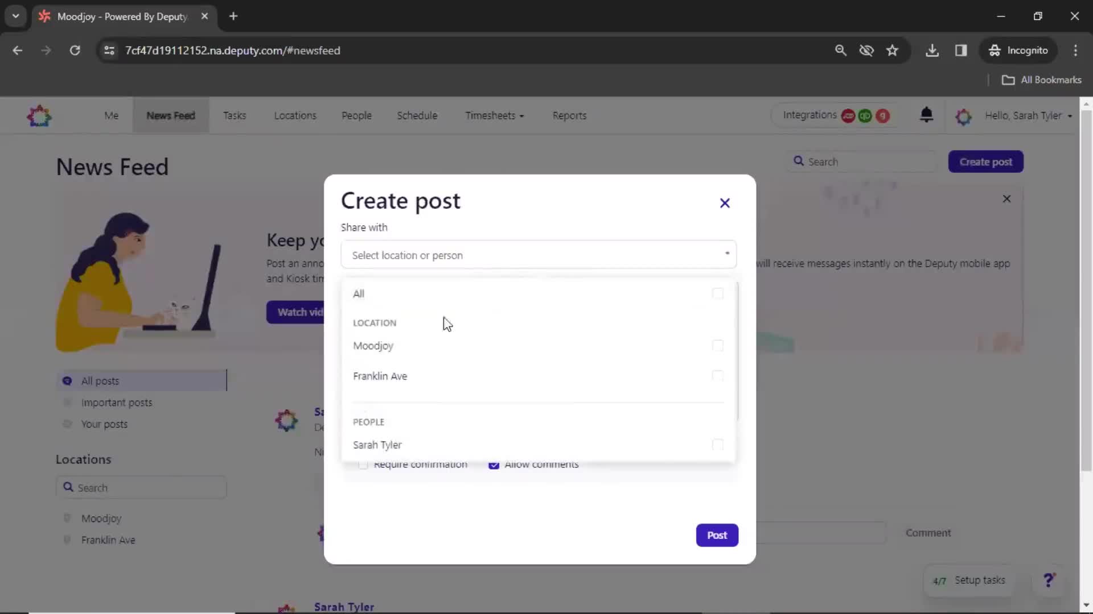Search within Locations sidebar field

tap(143, 487)
